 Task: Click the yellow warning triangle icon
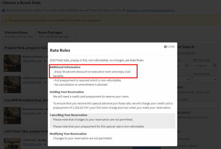point(6,21)
